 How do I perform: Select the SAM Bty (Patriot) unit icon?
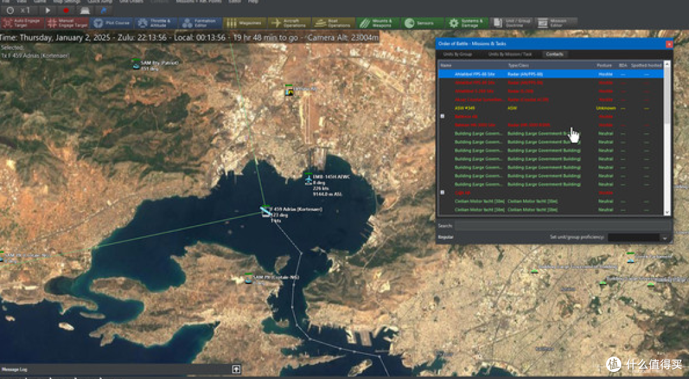[137, 65]
